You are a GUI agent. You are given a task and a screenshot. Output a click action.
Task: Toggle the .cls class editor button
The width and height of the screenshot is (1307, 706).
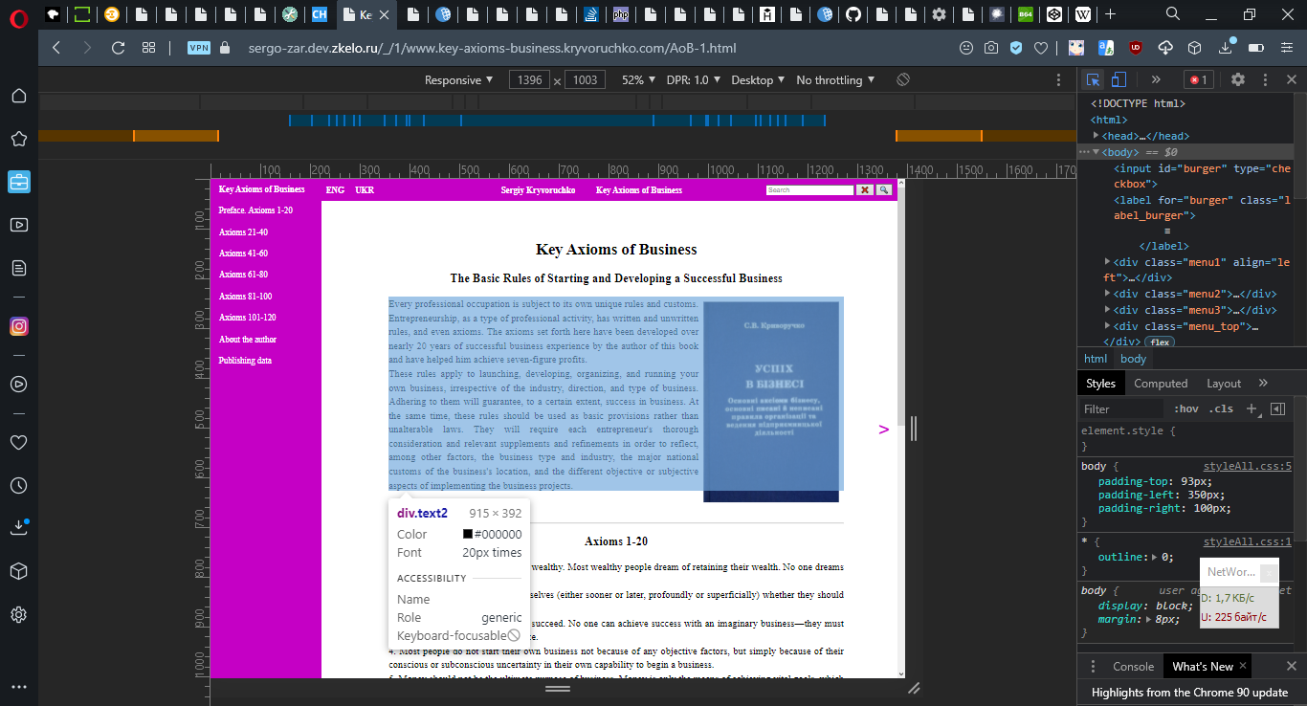coord(1221,409)
